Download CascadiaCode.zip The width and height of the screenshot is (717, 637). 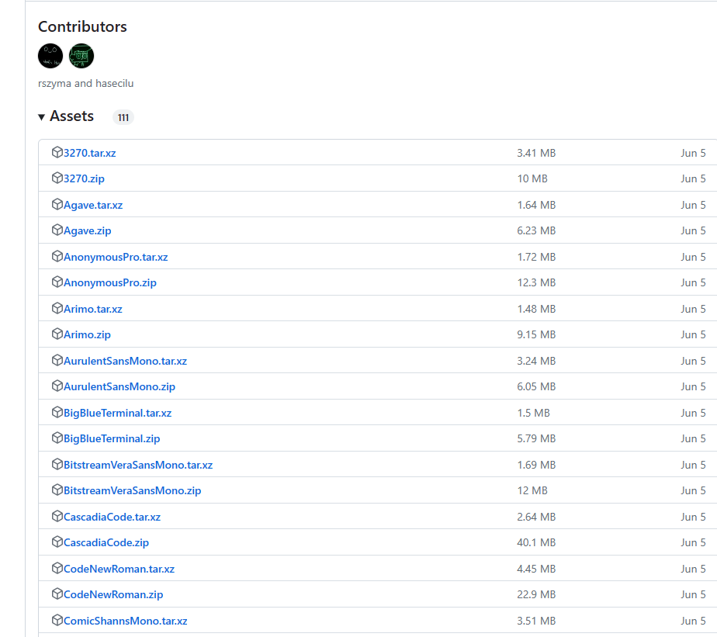pyautogui.click(x=106, y=543)
